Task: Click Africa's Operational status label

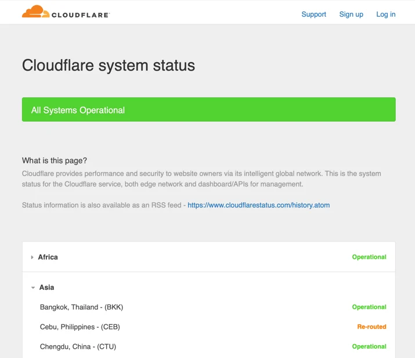Action: coord(369,257)
